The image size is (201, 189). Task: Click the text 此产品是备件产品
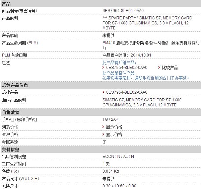click(119, 73)
